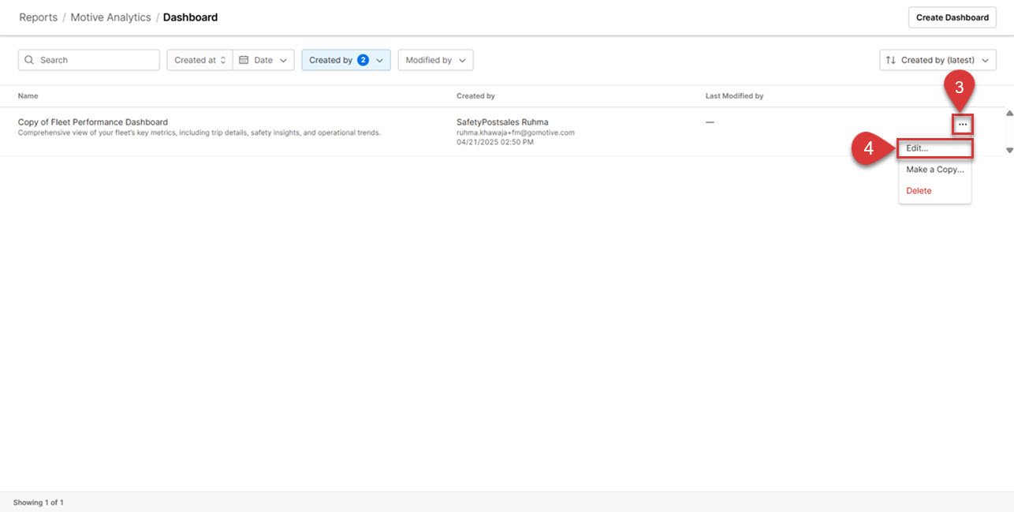Click the blue filter count badge
The image size is (1014, 512).
tap(363, 60)
